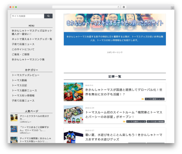Open popular page アニーとクララベルの見分け方
182x154 pixels.
pos(34,118)
